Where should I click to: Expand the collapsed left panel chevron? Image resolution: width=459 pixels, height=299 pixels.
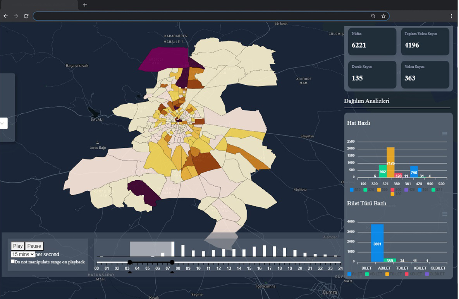(2, 123)
